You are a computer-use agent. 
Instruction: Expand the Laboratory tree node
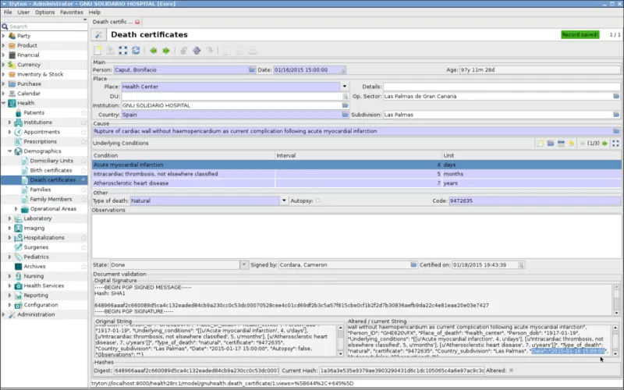pyautogui.click(x=10, y=218)
